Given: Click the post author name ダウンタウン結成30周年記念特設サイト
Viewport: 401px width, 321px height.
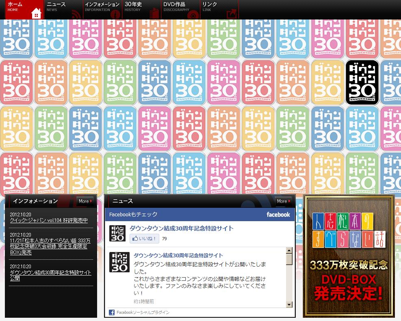Looking at the screenshot, I should pyautogui.click(x=178, y=255).
